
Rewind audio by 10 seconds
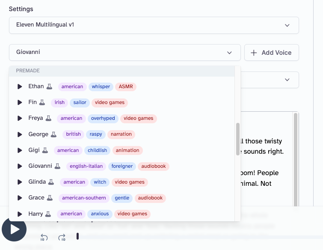tap(44, 237)
